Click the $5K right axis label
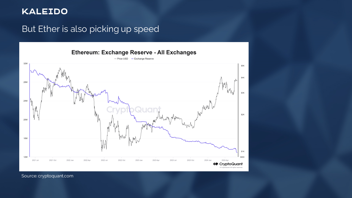Viewport: 352px width, 198px height. click(x=243, y=66)
